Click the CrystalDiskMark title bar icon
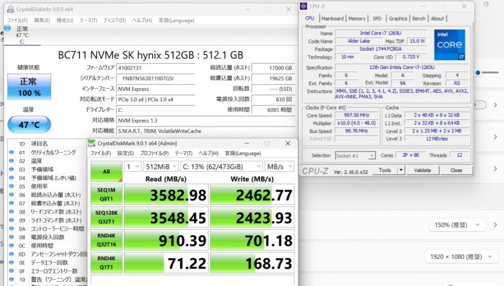This screenshot has width=504, height=286. (x=92, y=143)
